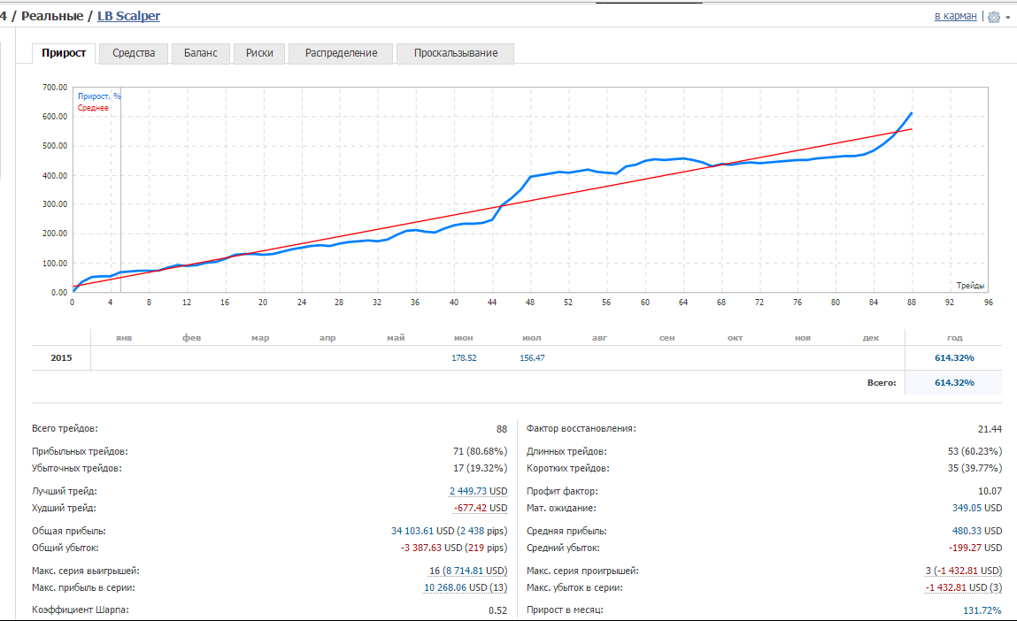Viewport: 1017px width, 621px height.
Task: Click the 'в карман' link
Action: [955, 16]
